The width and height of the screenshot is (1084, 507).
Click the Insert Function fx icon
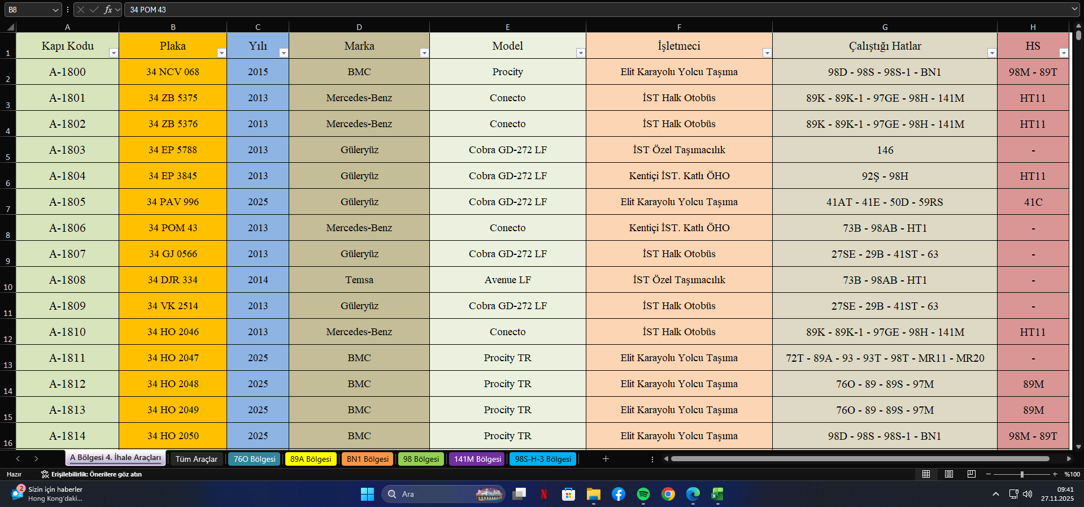[x=107, y=10]
